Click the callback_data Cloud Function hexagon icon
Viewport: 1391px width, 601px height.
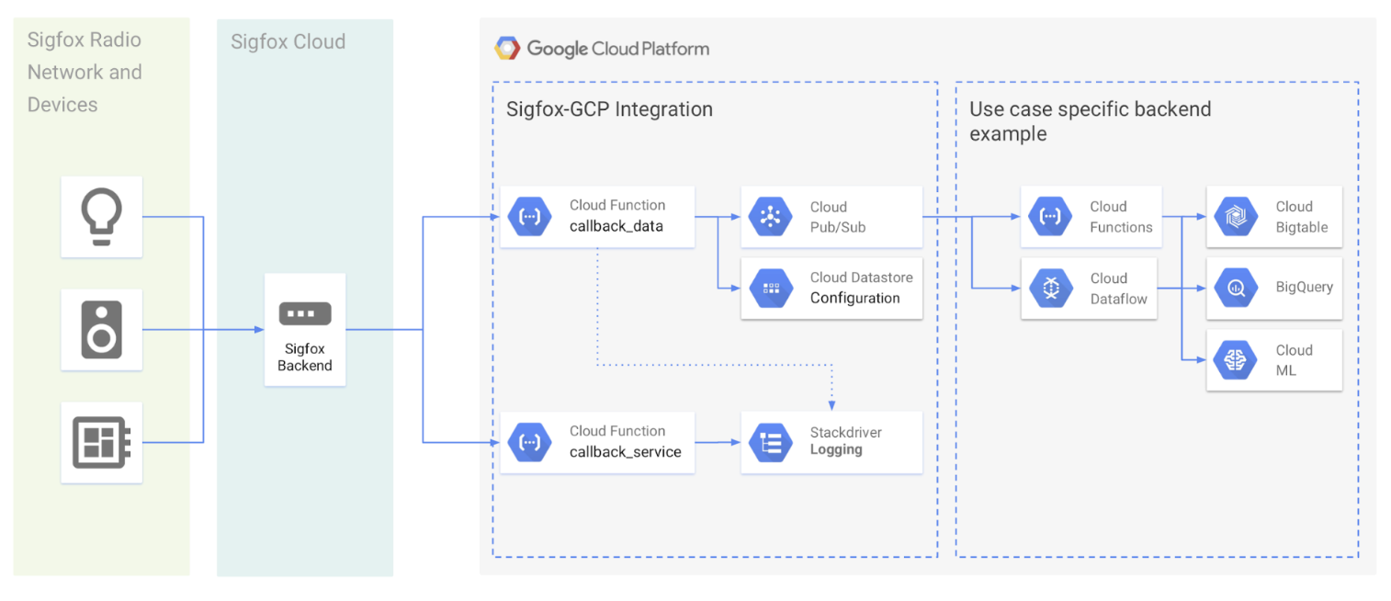[530, 217]
